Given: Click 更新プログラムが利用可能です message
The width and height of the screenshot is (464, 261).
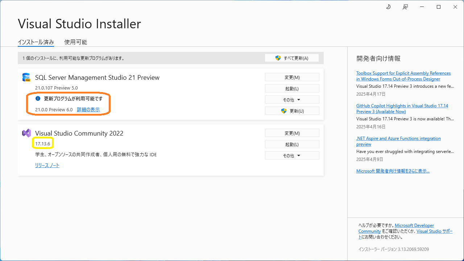Looking at the screenshot, I should [x=73, y=99].
